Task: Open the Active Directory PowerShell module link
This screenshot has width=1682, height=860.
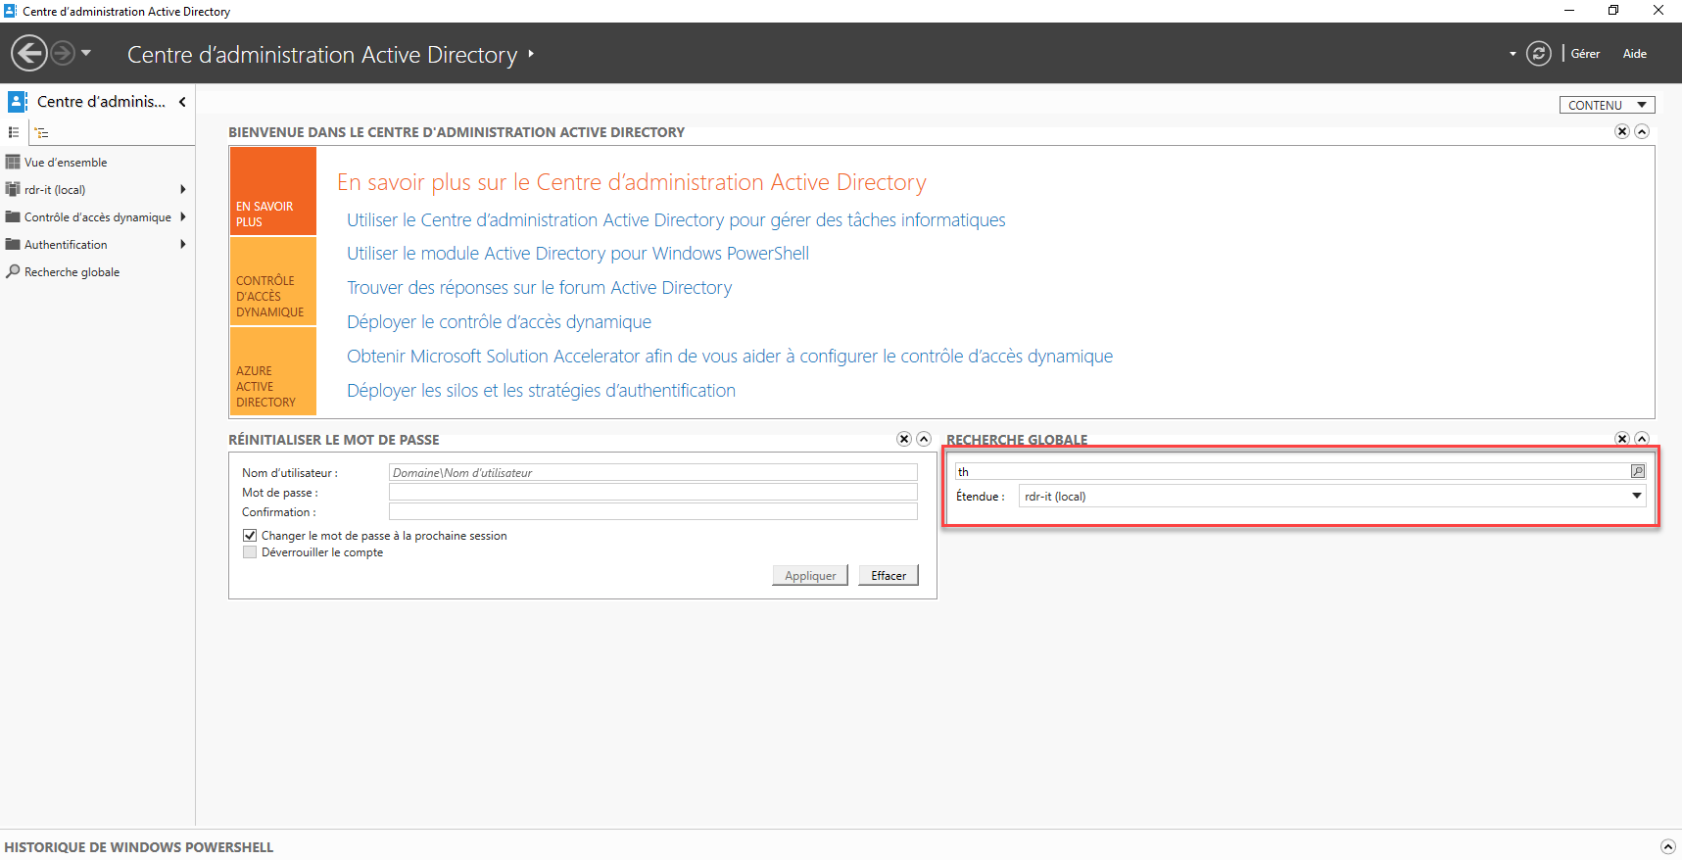Action: pyautogui.click(x=578, y=254)
